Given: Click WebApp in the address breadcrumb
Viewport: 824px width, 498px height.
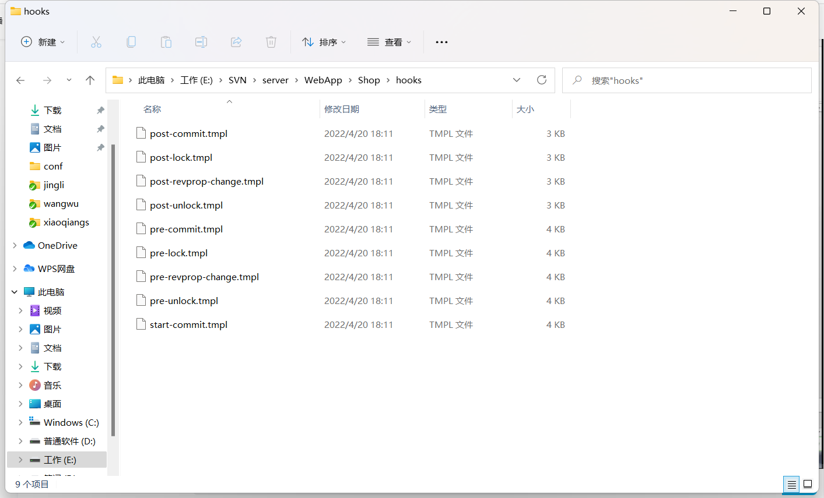Looking at the screenshot, I should (x=323, y=80).
